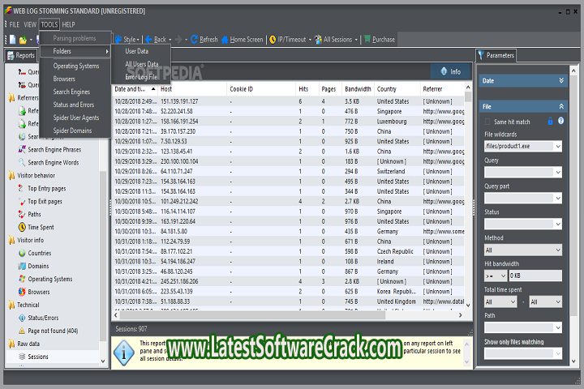Image resolution: width=584 pixels, height=389 pixels.
Task: Open Hit bandwidth operator dropdown
Action: pyautogui.click(x=496, y=276)
